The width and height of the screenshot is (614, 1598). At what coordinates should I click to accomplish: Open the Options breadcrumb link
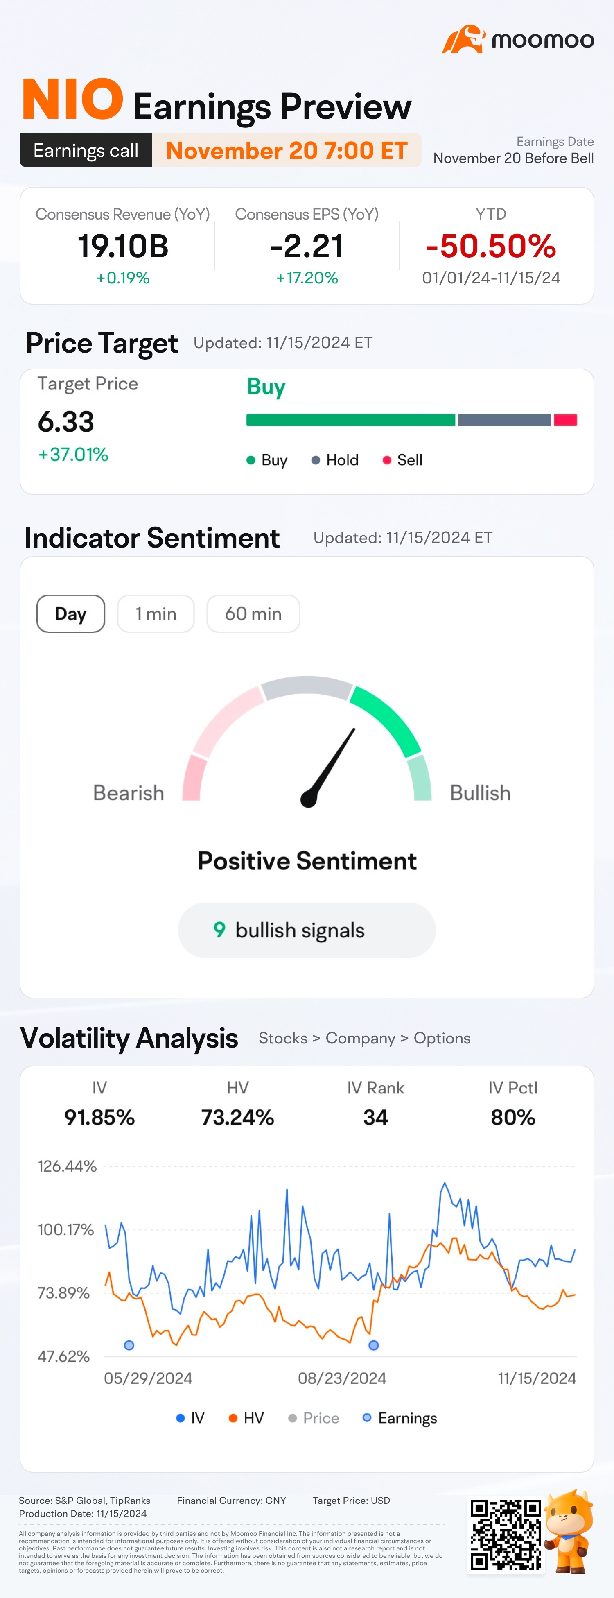(x=442, y=1039)
